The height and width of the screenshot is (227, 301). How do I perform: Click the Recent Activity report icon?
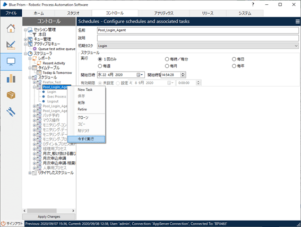coord(39,63)
